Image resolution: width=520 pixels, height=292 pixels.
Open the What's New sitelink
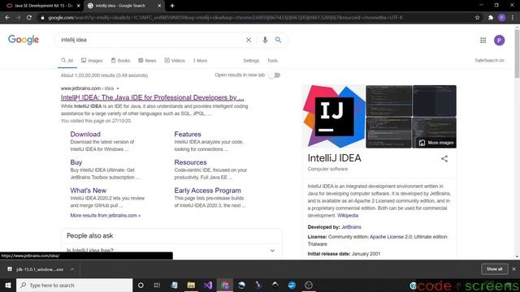pos(89,191)
